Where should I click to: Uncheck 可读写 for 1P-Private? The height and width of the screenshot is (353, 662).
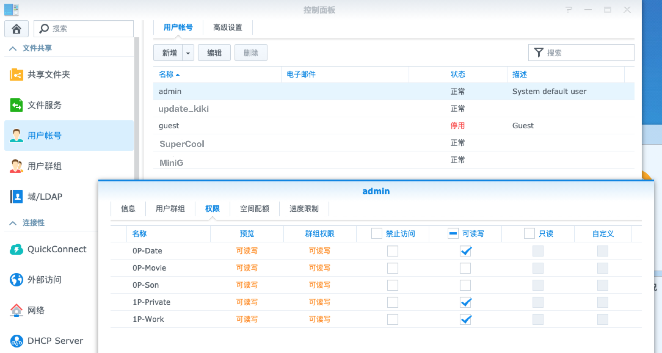tap(465, 302)
